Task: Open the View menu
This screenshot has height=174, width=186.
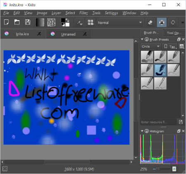Action: 28,13
